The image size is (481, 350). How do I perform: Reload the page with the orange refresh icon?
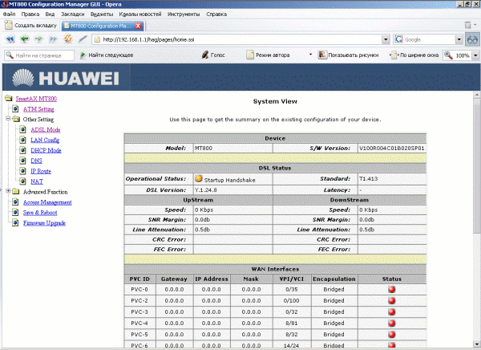click(68, 39)
